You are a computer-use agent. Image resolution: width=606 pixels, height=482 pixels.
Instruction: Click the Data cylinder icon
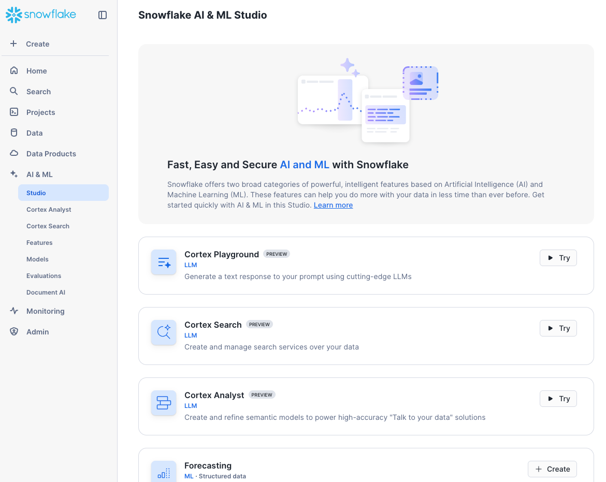click(x=14, y=133)
